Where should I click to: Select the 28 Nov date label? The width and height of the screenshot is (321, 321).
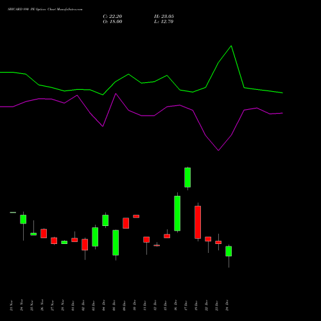(63, 306)
